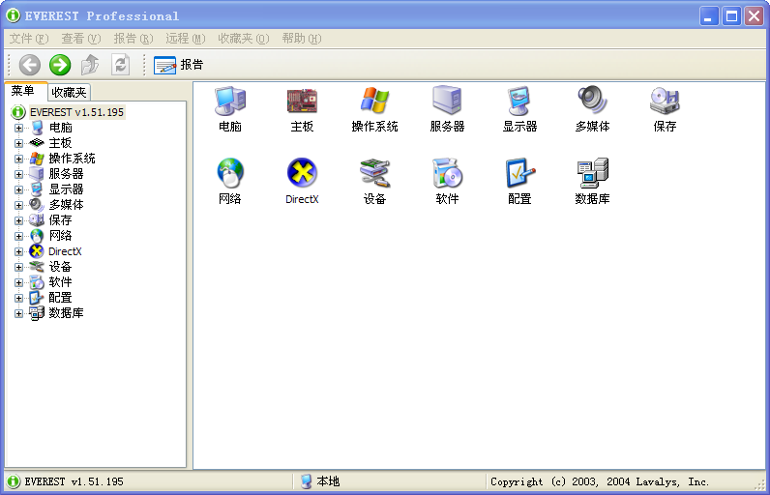This screenshot has height=495, width=770.
Task: Click the Copyright Lavalys status bar text
Action: tap(600, 481)
